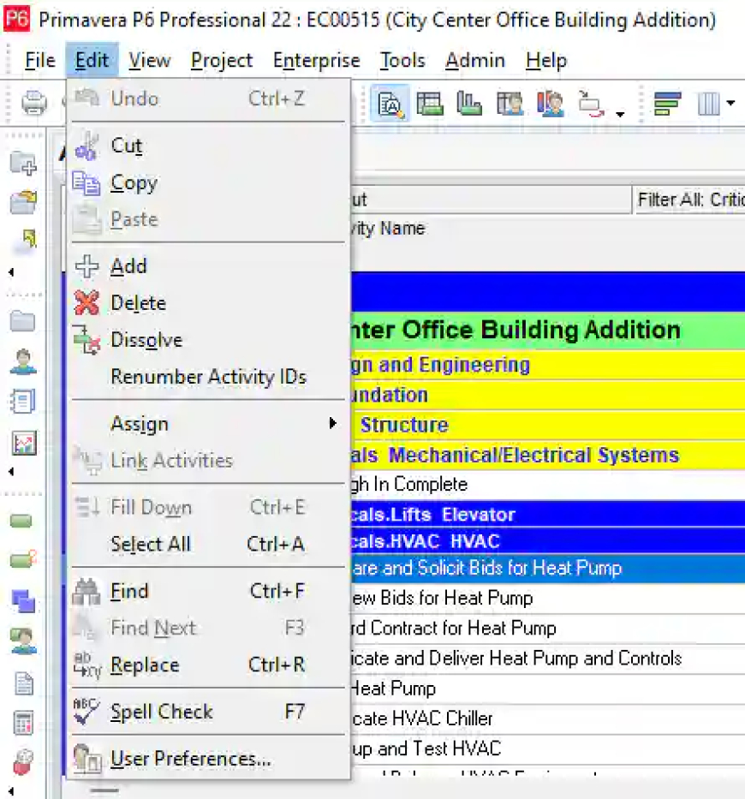Open the File menu
Viewport: 745px width, 799px height.
click(x=40, y=61)
